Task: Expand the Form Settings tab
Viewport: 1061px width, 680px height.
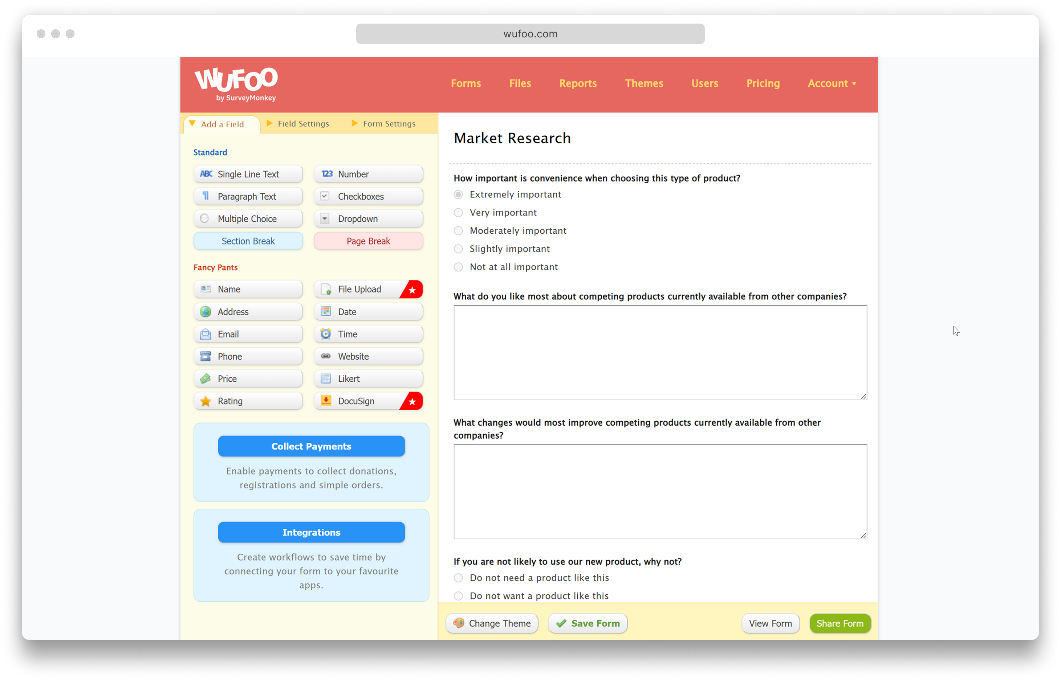Action: point(383,124)
